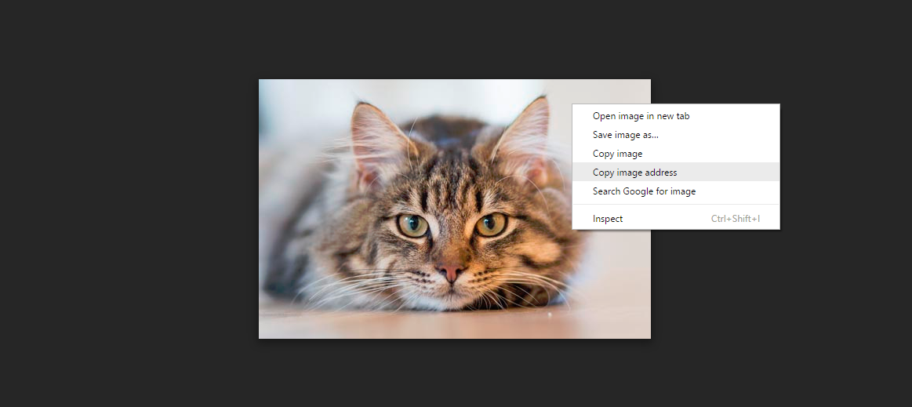The image size is (912, 407).
Task: Open "Inspect" from the context menu
Action: click(676, 219)
